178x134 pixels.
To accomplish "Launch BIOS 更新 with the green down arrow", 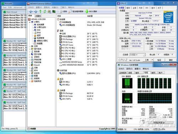I will point(91,11).
